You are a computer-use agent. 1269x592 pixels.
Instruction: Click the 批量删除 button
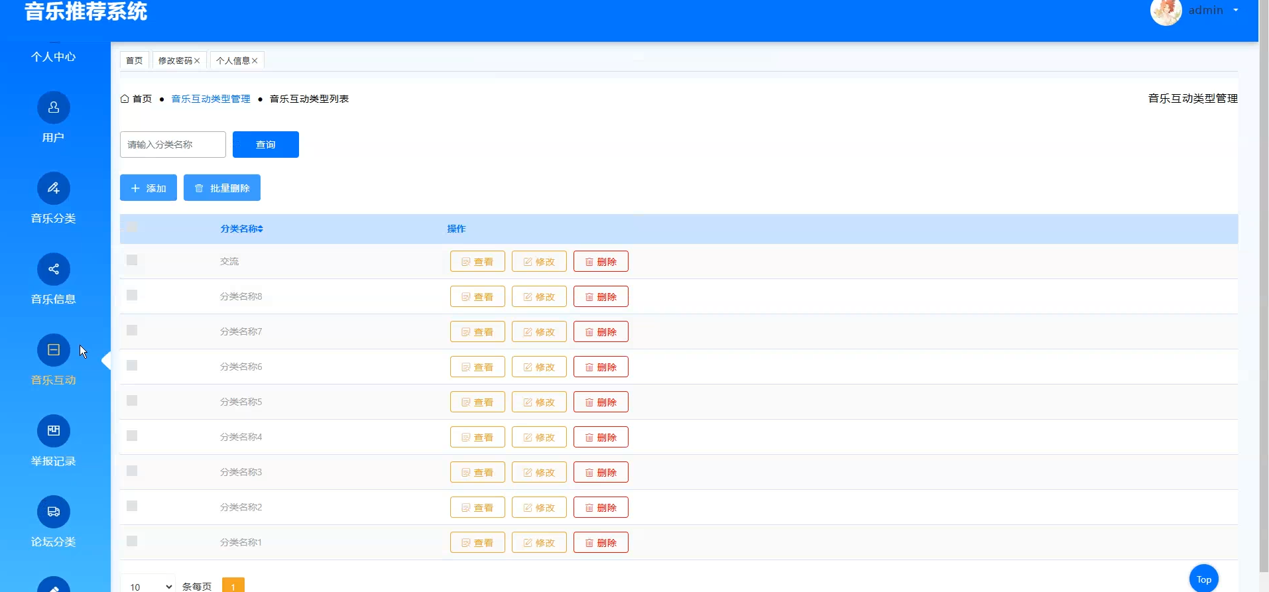222,188
